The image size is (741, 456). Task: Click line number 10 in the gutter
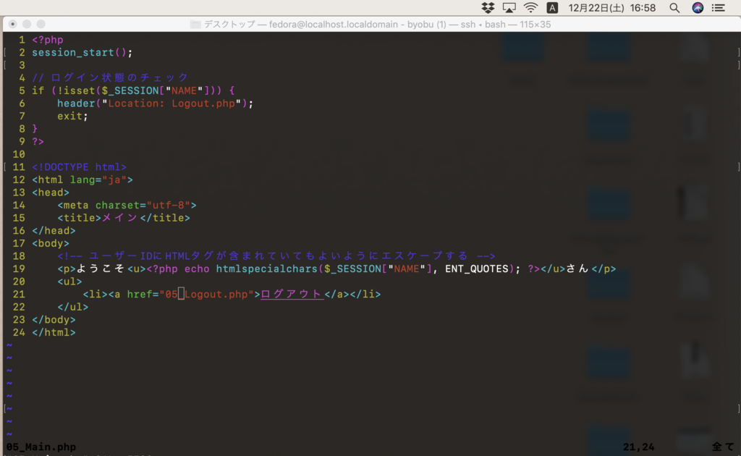click(x=19, y=154)
